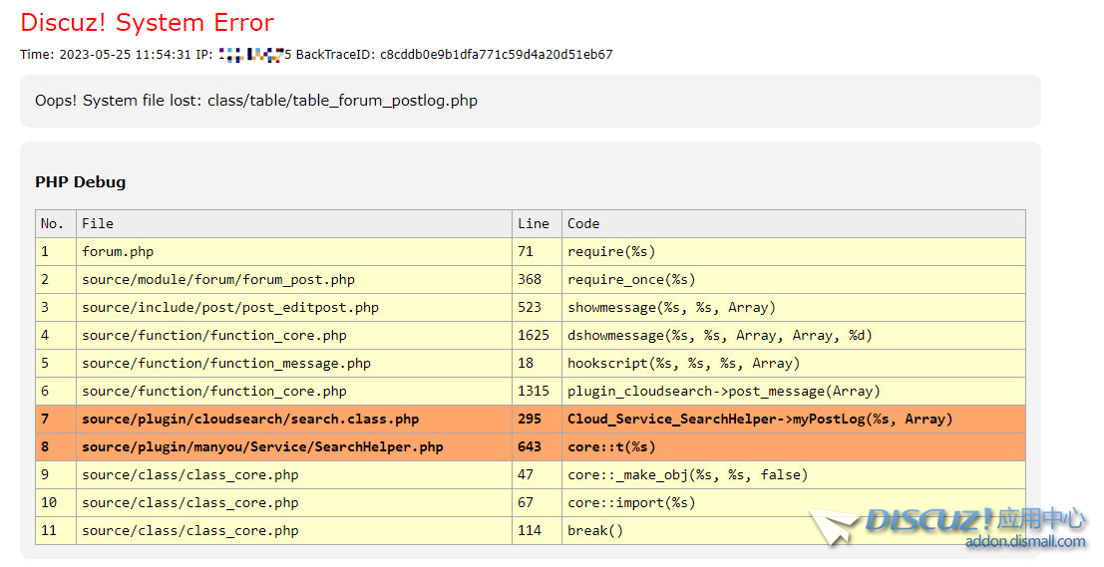Click highlighted SearchHelper.php file path
Image resolution: width=1104 pixels, height=567 pixels.
pos(262,446)
